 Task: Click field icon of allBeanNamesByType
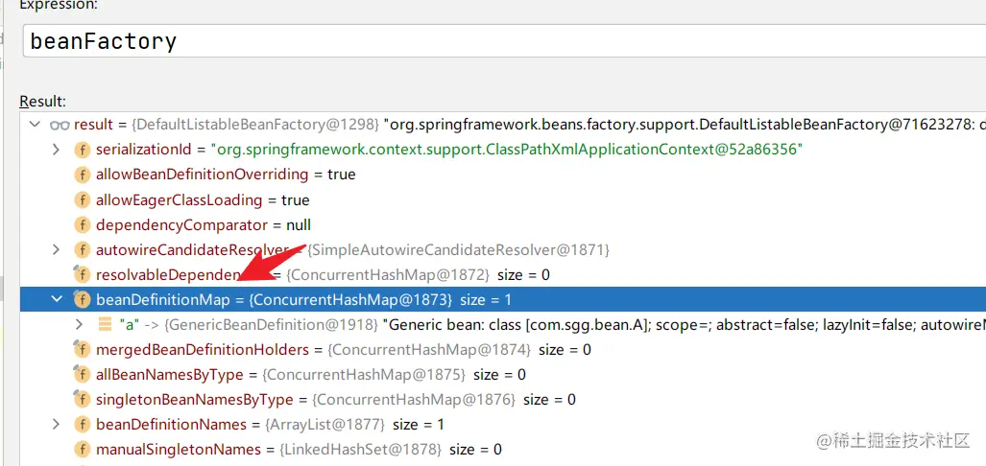coord(82,374)
